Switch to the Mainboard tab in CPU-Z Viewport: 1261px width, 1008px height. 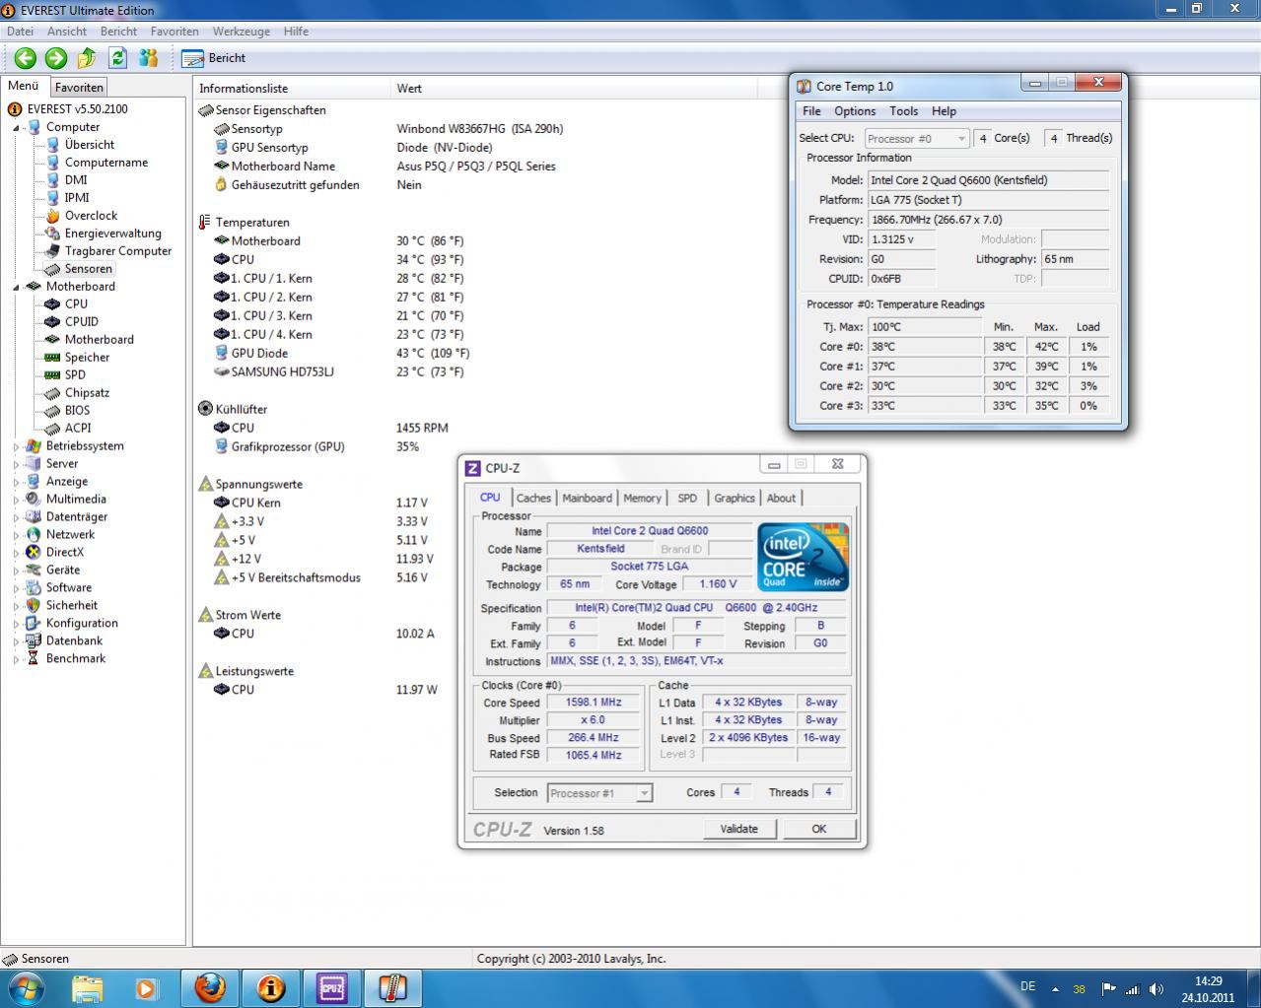pos(587,499)
